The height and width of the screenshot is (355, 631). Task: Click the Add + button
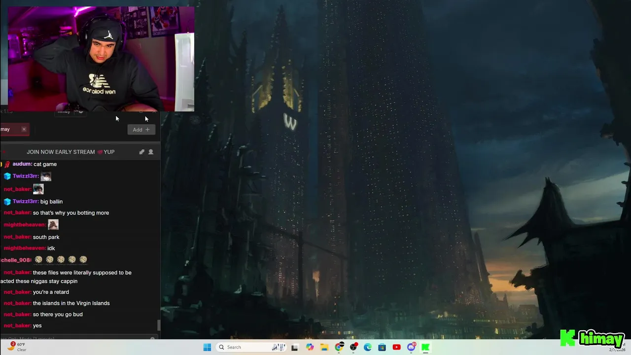click(141, 130)
